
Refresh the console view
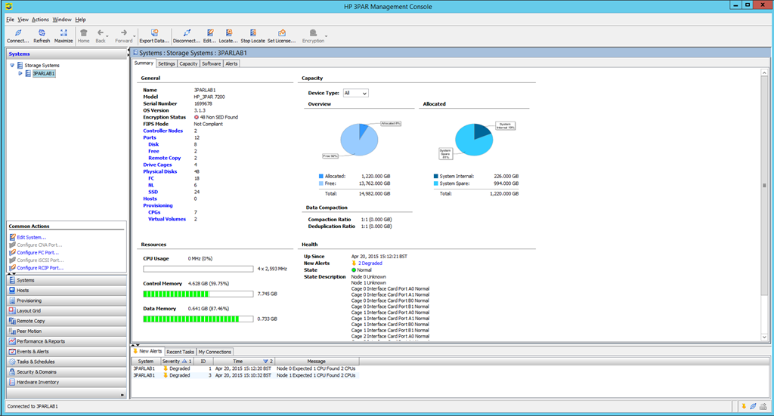point(42,36)
